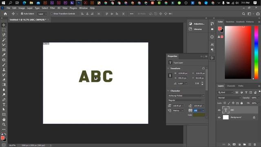Open the Normal blend mode dropdown
Image resolution: width=261 pixels, height=147 pixels.
pyautogui.click(x=229, y=98)
